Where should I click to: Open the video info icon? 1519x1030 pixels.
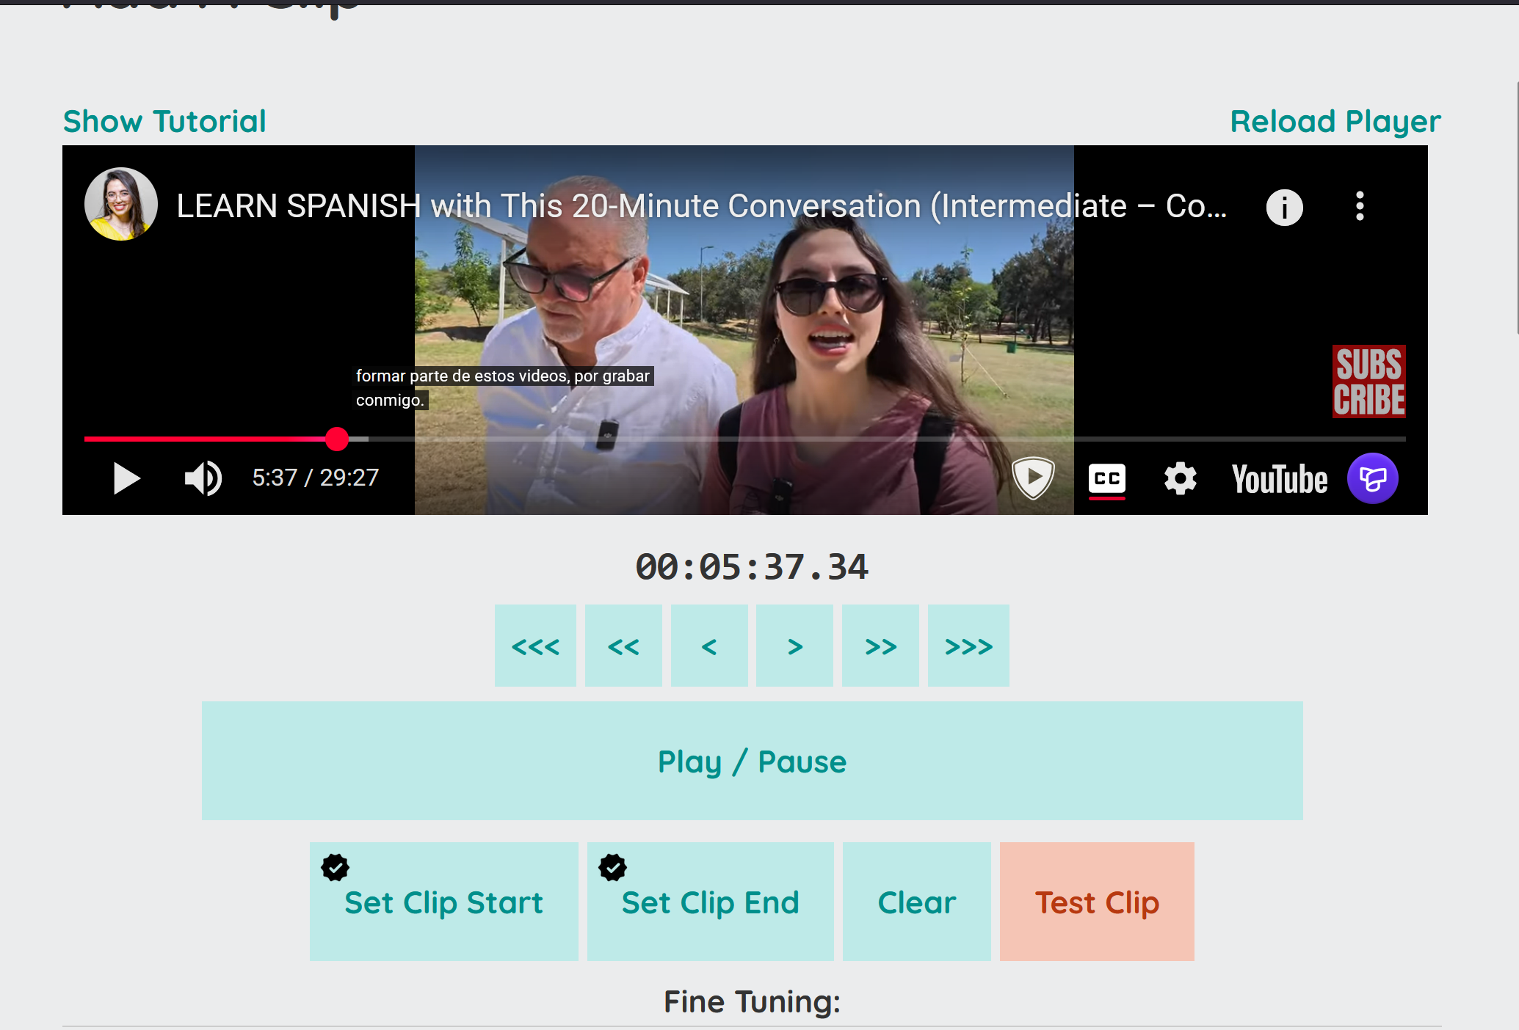click(x=1284, y=207)
